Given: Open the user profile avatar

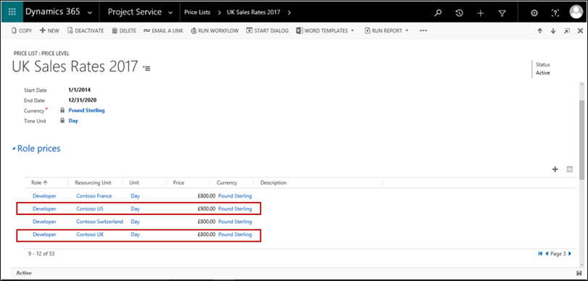Looking at the screenshot, I should click(576, 12).
